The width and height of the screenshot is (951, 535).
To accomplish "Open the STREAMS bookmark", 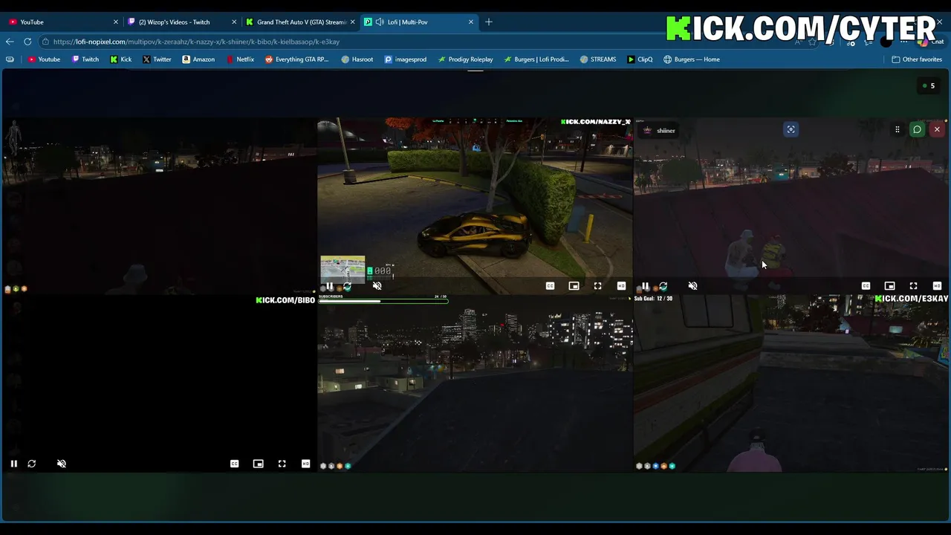I will (x=598, y=59).
